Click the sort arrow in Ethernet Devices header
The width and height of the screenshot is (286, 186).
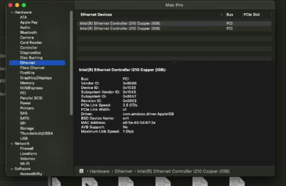click(221, 15)
